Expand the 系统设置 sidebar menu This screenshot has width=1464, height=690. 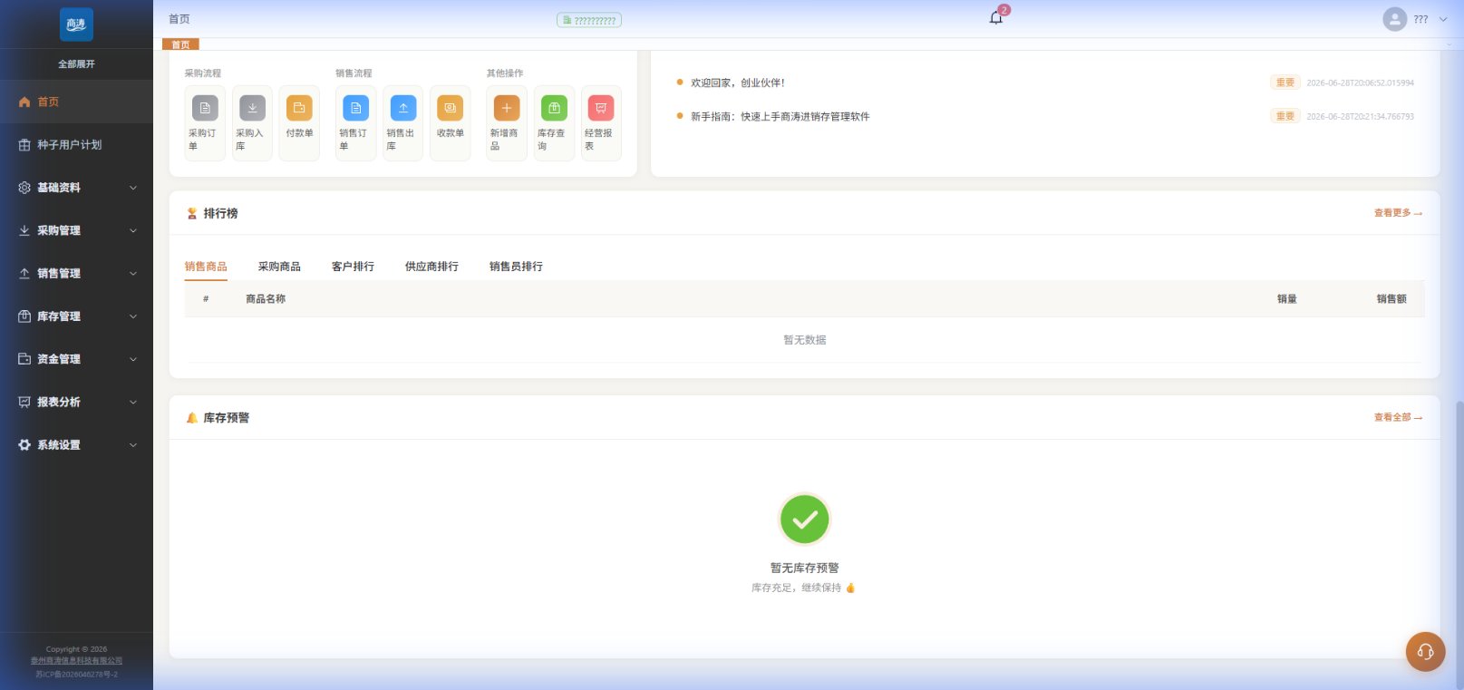tap(76, 445)
